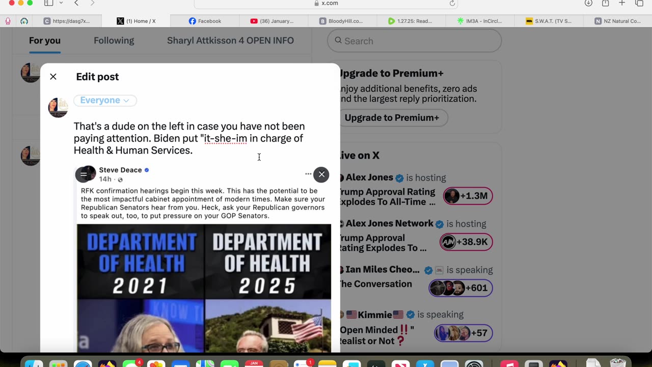This screenshot has height=367, width=652.
Task: Place the cursor in the post text
Action: point(189,138)
